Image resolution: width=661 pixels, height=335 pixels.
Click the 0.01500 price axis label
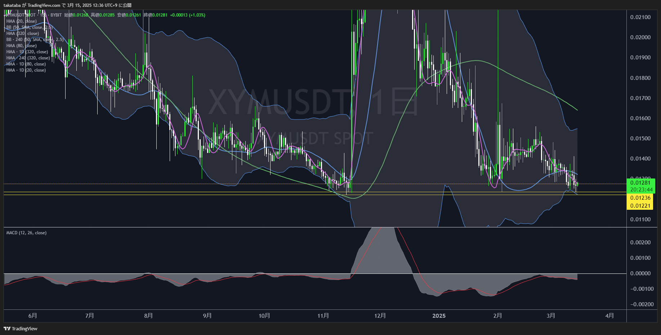640,139
